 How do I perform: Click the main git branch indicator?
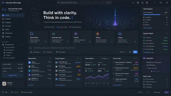5,92
